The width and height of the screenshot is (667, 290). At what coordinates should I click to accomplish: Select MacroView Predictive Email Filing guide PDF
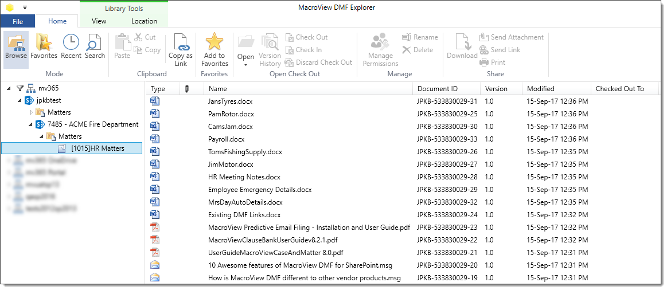click(x=309, y=228)
